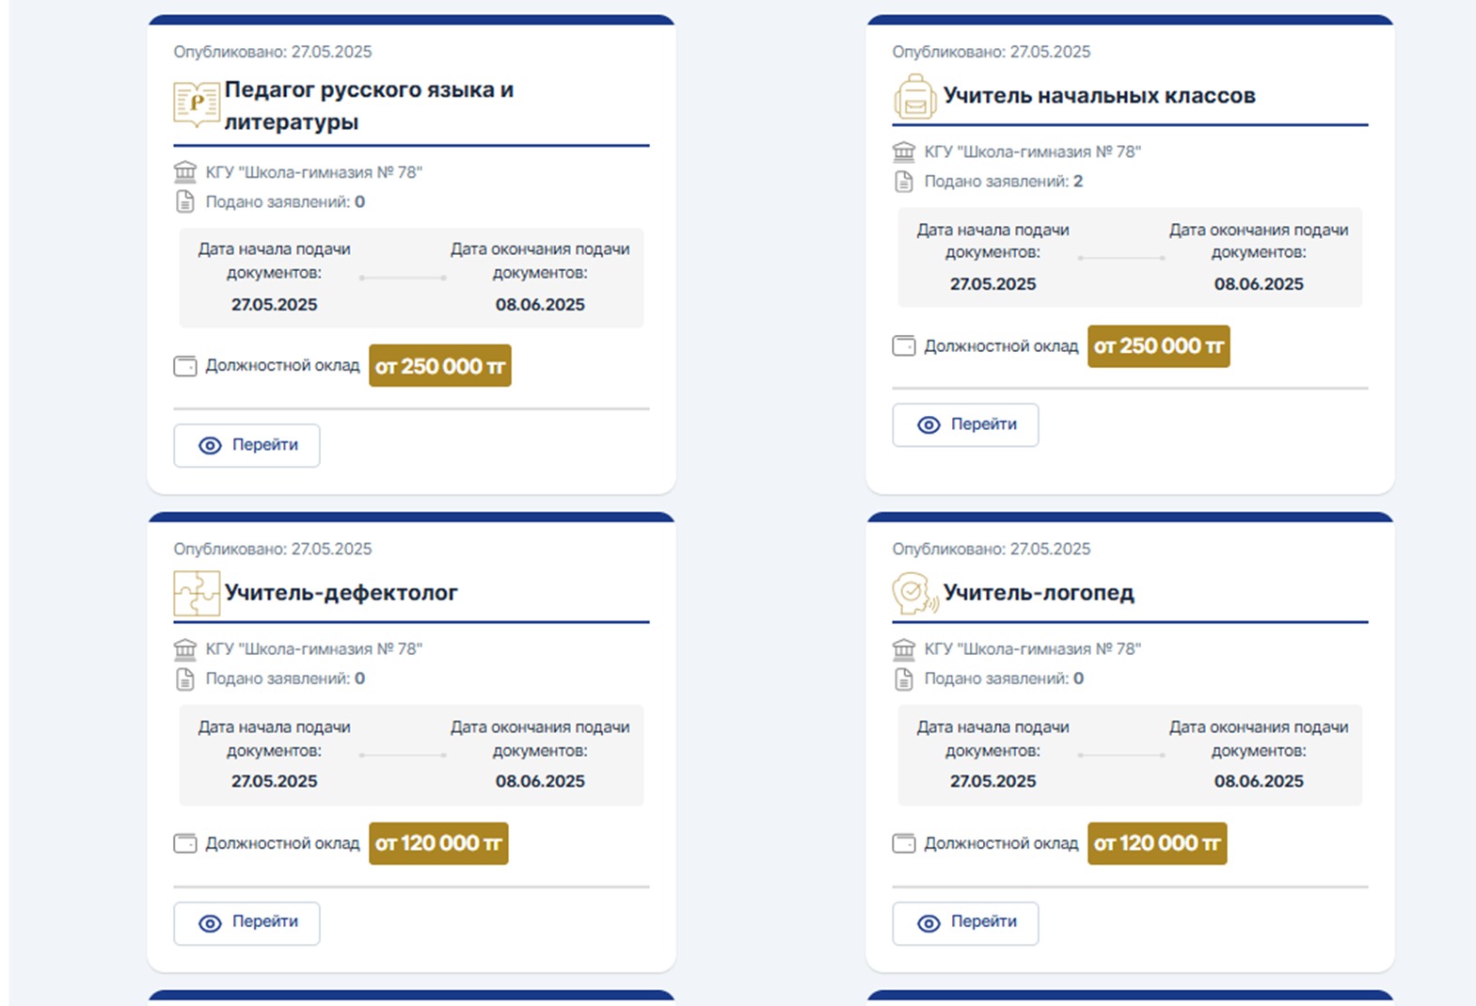Click the backpack icon for Учитель начальных классов
The image size is (1476, 1006).
click(914, 97)
